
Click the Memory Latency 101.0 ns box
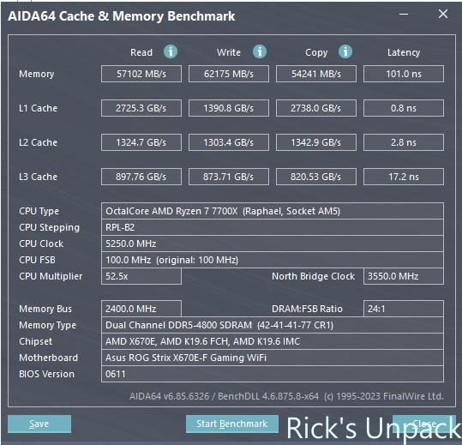(x=404, y=74)
